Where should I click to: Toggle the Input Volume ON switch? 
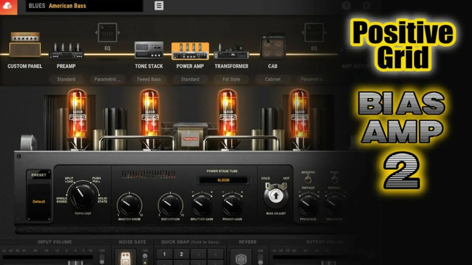102,258
